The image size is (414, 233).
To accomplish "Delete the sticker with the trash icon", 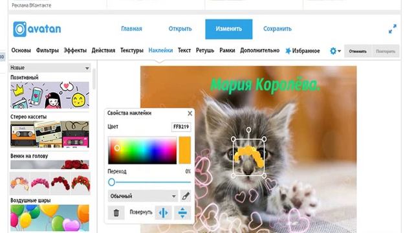I will click(116, 213).
